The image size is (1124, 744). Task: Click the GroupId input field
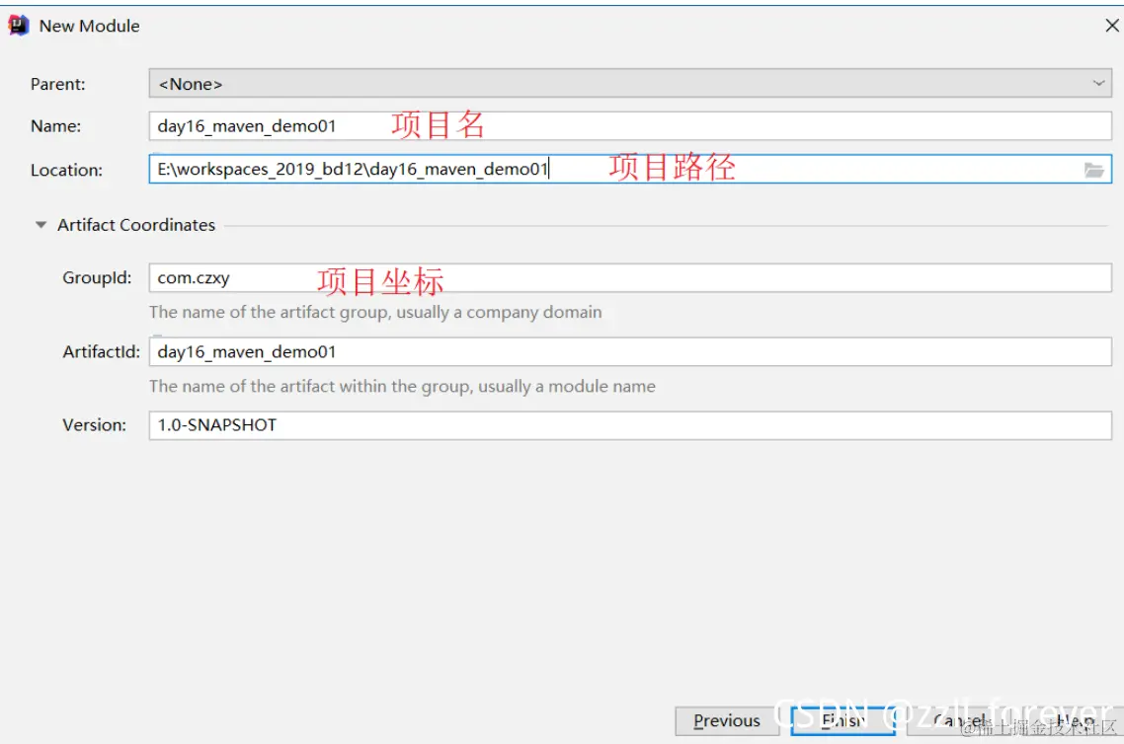[630, 278]
